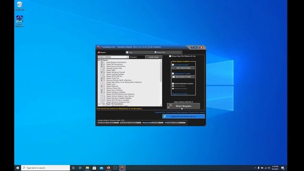The width and height of the screenshot is (304, 171).
Task: Click the Logs tab document icon
Action: tap(127, 52)
